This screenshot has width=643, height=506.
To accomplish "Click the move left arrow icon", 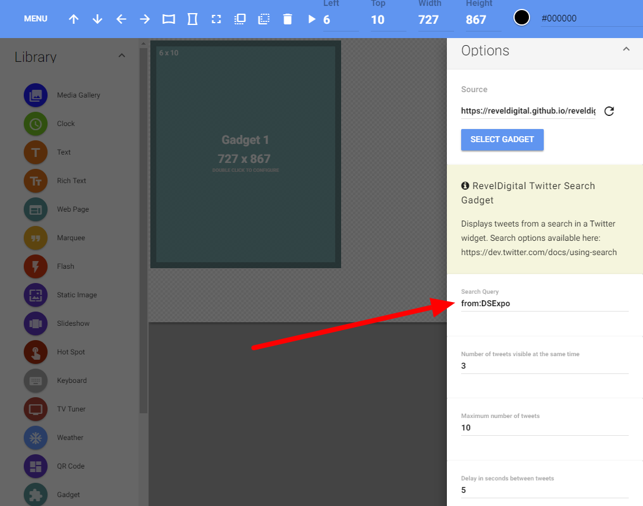I will (x=121, y=19).
